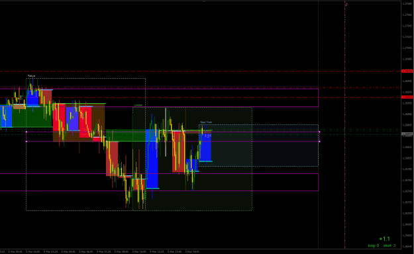The height and width of the screenshot is (254, 414).
Task: Select the lower red price tag on axis
Action: tap(407, 97)
